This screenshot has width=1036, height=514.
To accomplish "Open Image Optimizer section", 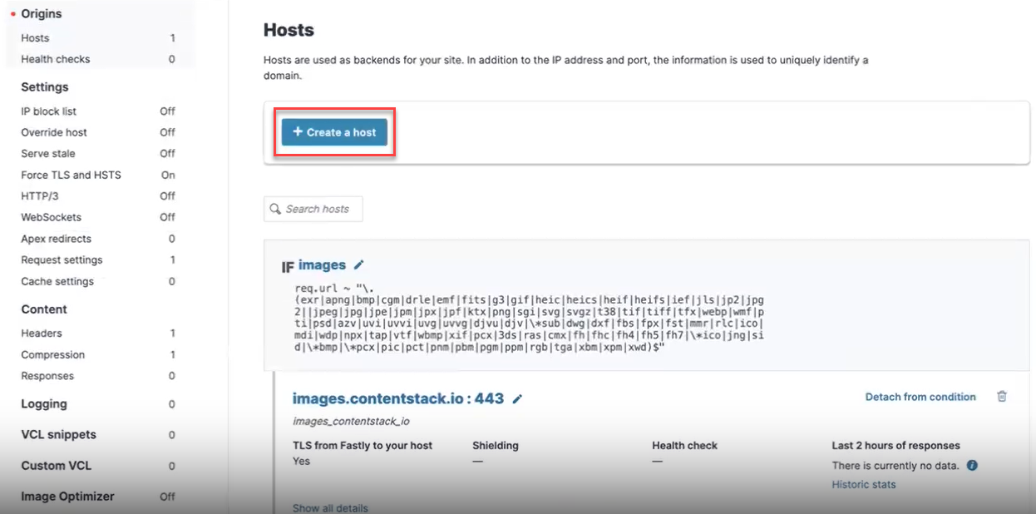I will pos(67,497).
